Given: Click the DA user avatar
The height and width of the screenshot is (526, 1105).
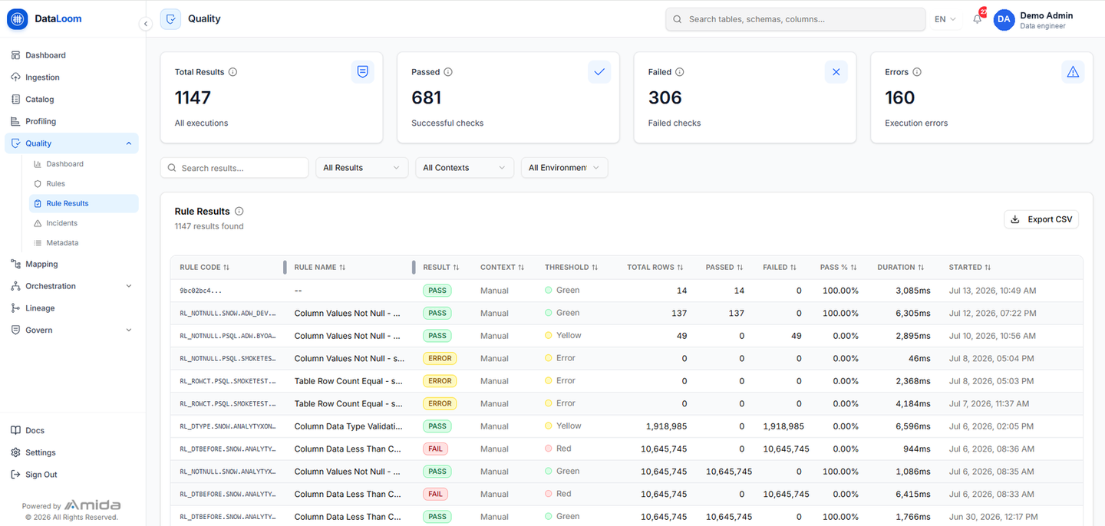Looking at the screenshot, I should point(1004,20).
